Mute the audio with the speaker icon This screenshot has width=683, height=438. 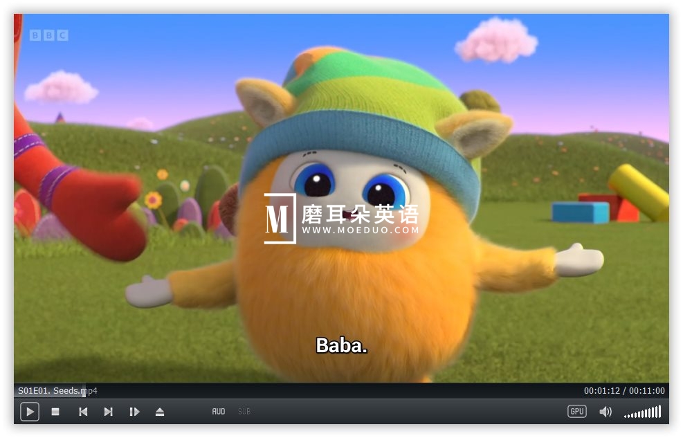click(x=606, y=411)
